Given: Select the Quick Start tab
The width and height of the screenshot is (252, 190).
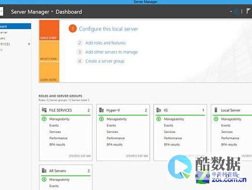Looking at the screenshot, I should tap(49, 30).
